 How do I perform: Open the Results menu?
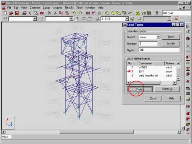pyautogui.click(x=69, y=8)
